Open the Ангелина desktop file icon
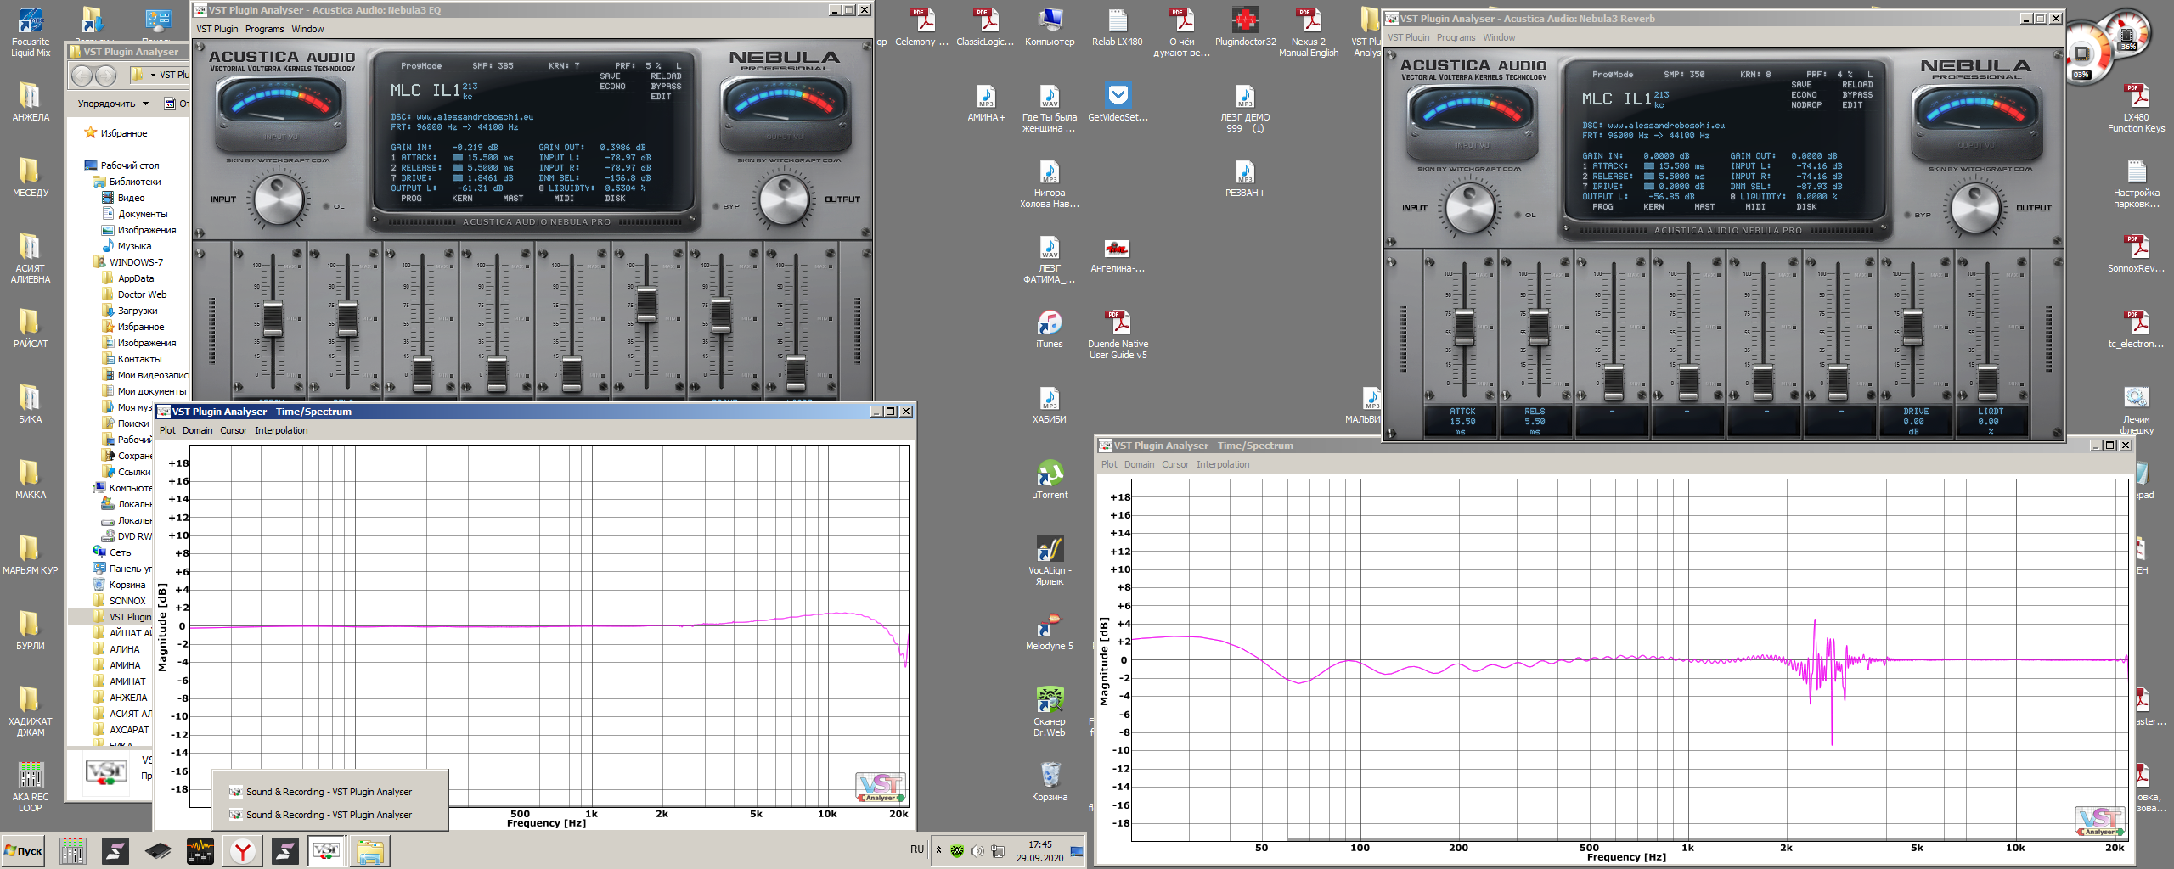 tap(1118, 255)
